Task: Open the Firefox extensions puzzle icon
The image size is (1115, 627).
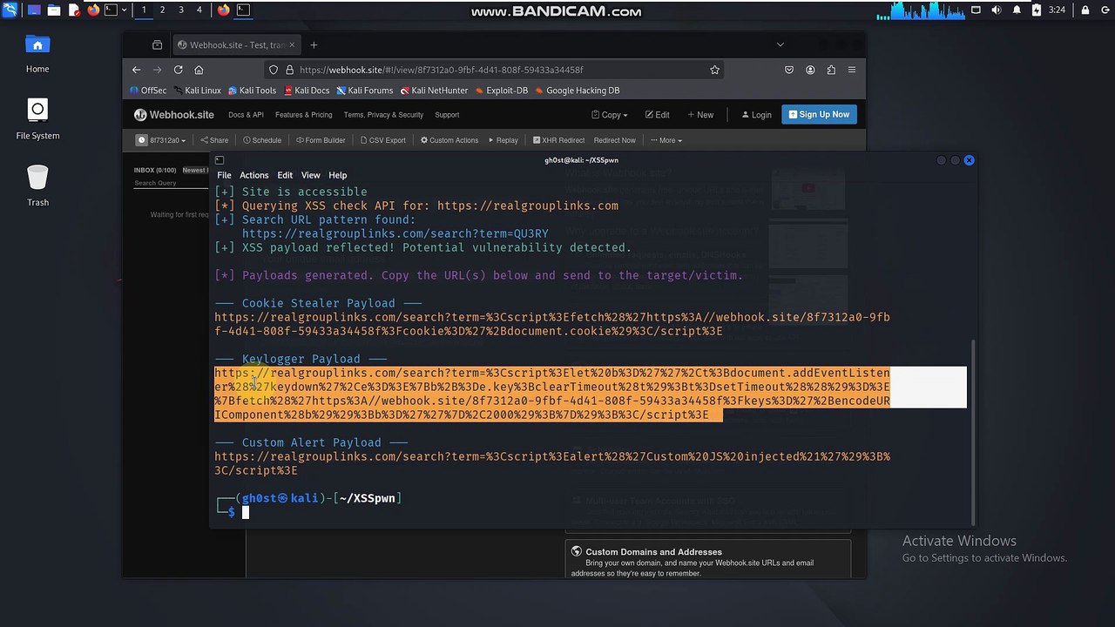Action: tap(831, 70)
